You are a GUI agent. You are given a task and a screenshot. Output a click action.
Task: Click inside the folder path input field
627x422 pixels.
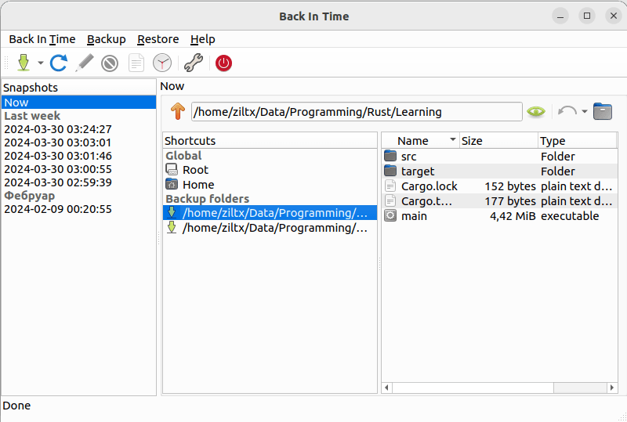coord(357,112)
